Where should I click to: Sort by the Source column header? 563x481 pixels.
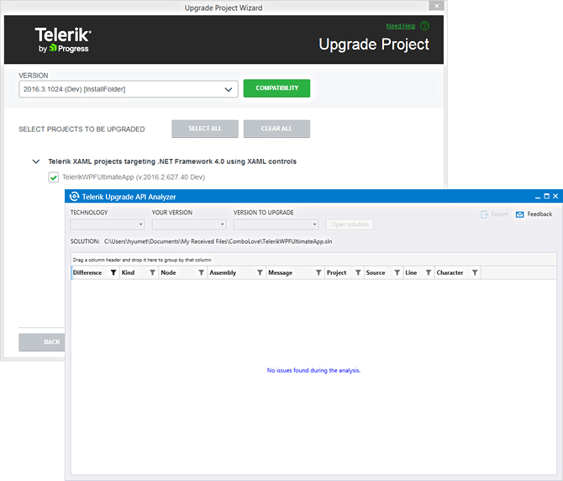[x=376, y=272]
